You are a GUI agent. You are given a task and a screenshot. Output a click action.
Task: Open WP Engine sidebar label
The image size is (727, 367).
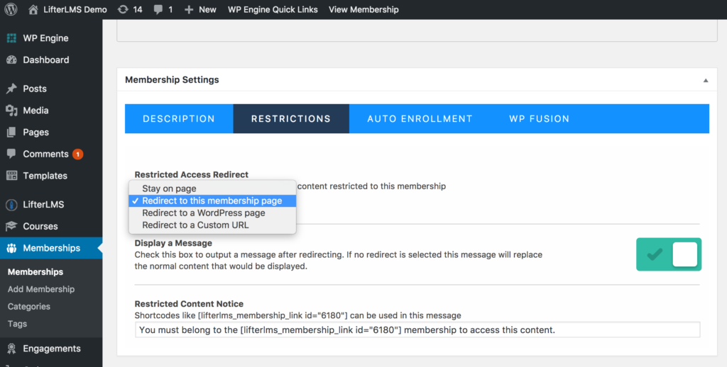click(x=46, y=38)
